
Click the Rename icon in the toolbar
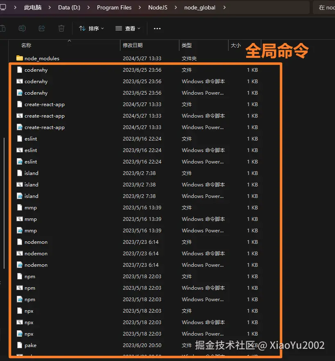[22, 28]
